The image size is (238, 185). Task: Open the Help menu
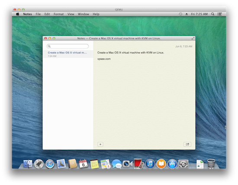click(x=96, y=14)
